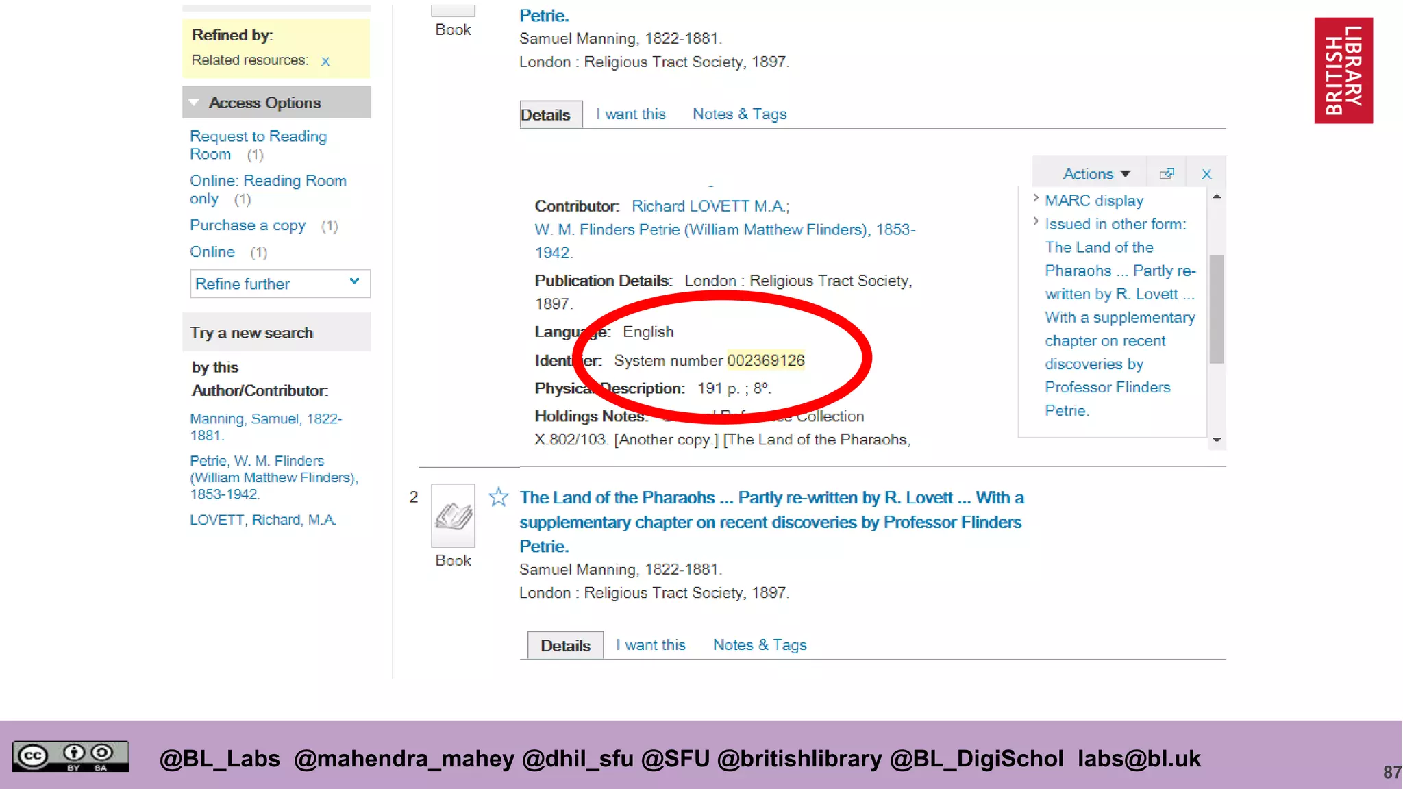The width and height of the screenshot is (1403, 789).
Task: Click highlighted system number 002369126
Action: [x=766, y=360]
